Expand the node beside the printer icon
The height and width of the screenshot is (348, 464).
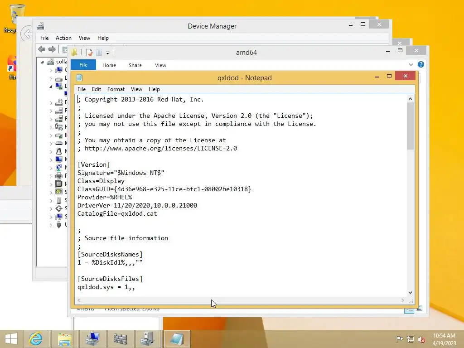click(51, 176)
